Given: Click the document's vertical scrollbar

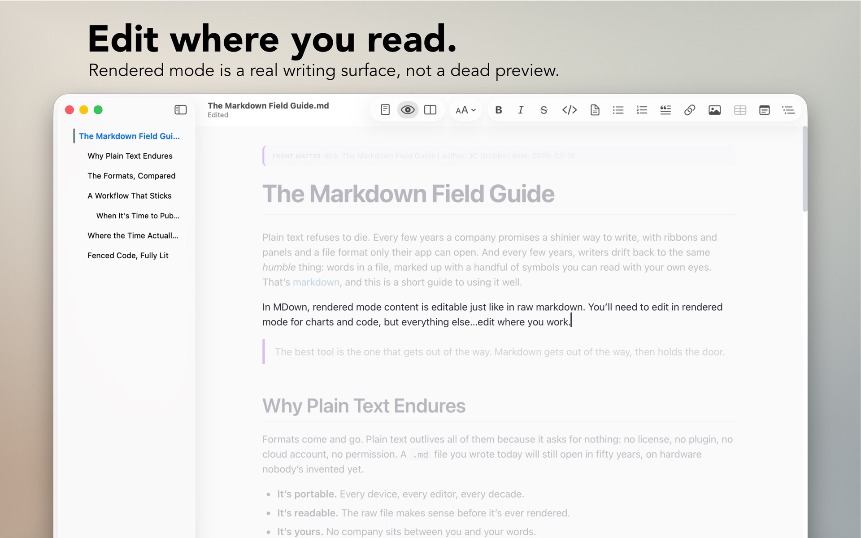Looking at the screenshot, I should point(804,169).
